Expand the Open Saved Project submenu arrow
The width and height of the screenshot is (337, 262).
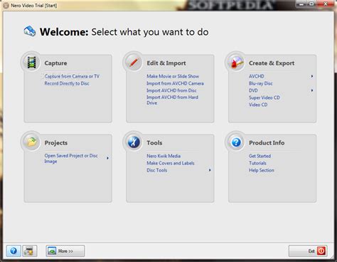(107, 158)
